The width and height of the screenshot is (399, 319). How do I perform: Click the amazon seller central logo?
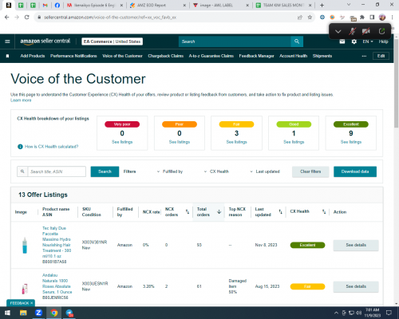coord(45,41)
